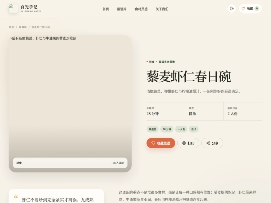Open 关于我们 navigation item
This screenshot has height=203, width=271.
(162, 9)
